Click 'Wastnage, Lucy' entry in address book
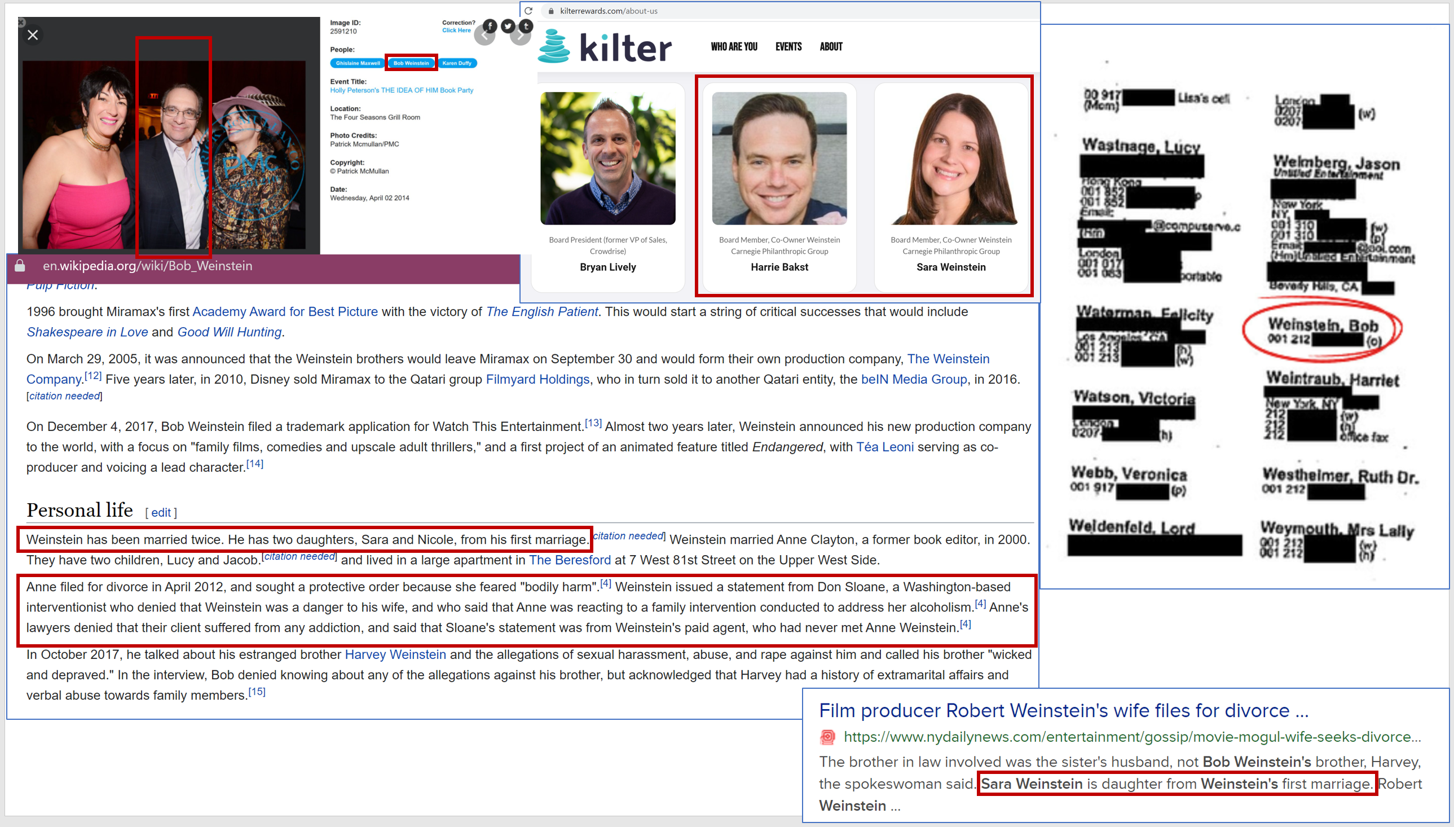 [x=1141, y=146]
